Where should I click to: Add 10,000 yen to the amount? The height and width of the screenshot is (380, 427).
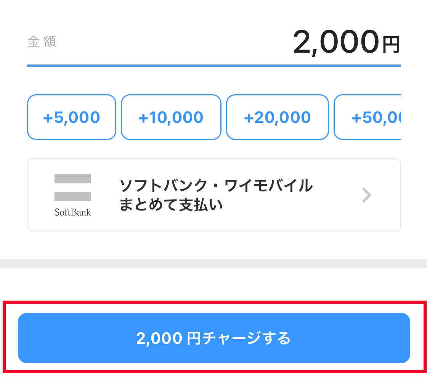171,117
